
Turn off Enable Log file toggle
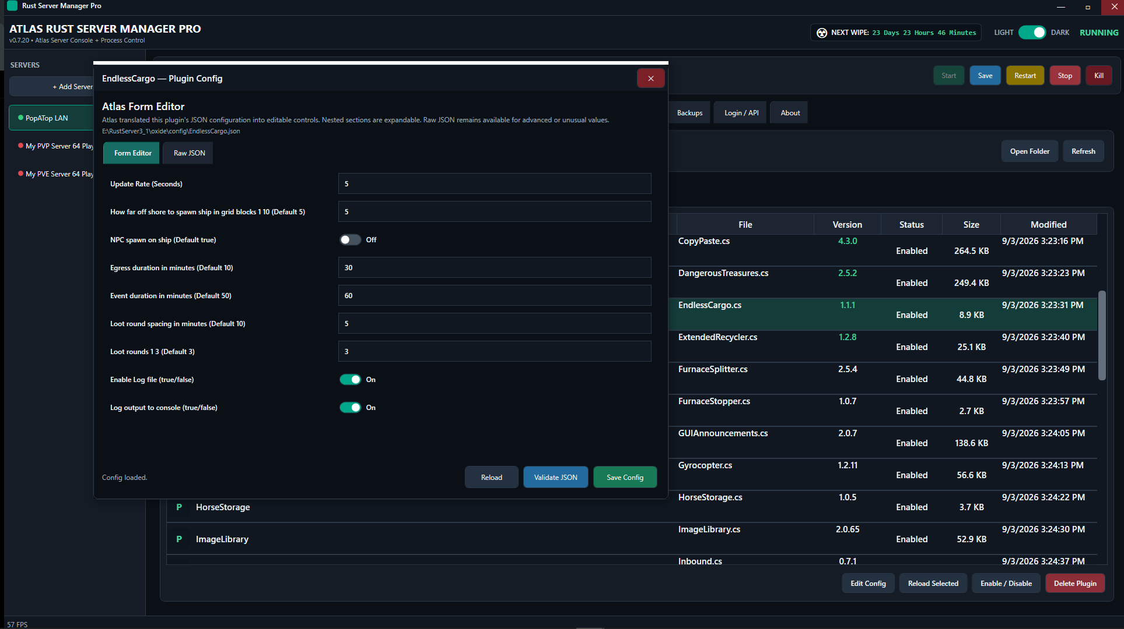point(350,380)
